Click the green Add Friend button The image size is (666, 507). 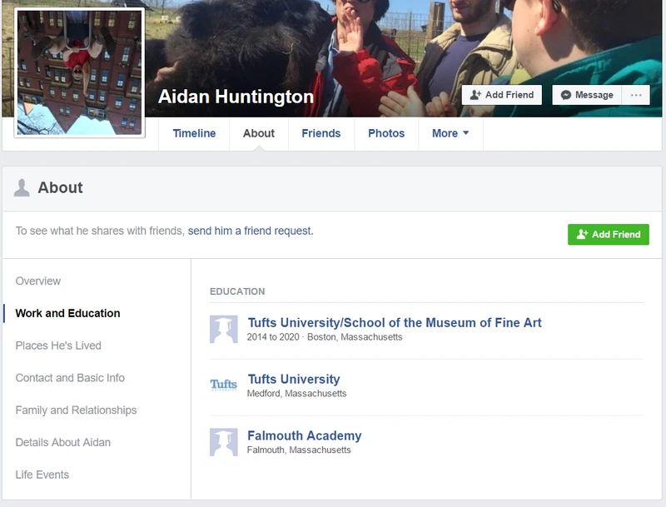[609, 235]
